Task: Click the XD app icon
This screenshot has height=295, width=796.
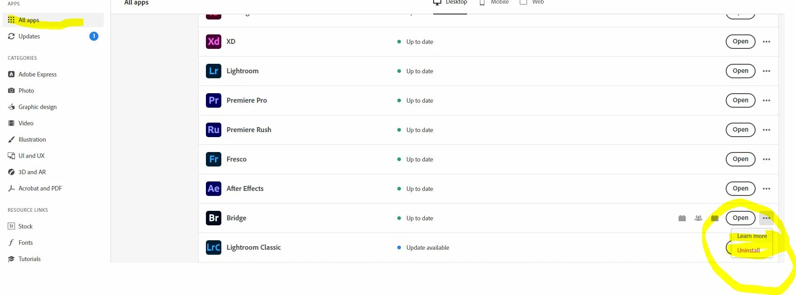Action: click(x=214, y=42)
